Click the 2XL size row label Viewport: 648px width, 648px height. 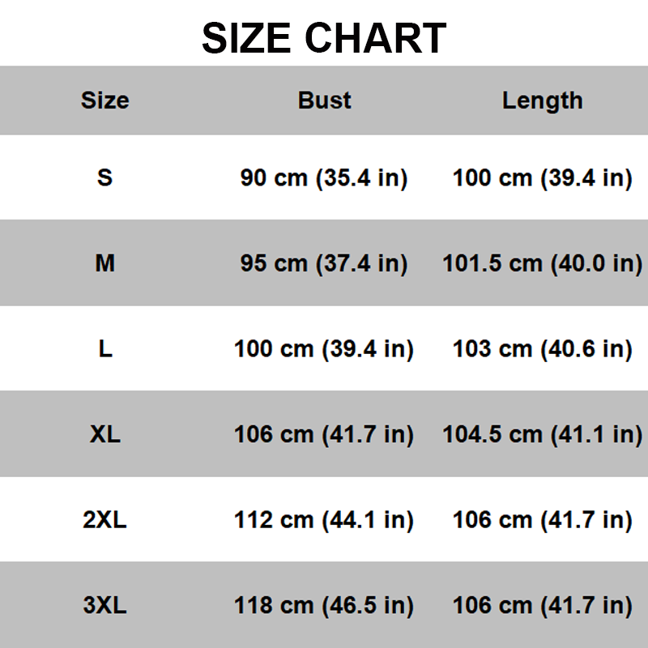[x=105, y=520]
